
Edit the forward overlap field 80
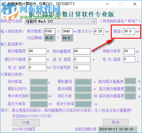tap(37, 51)
